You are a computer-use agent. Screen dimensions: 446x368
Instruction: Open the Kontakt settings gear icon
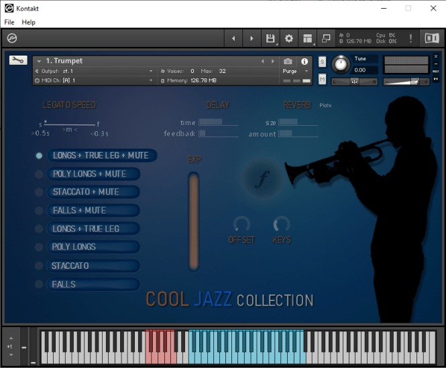[x=289, y=38]
